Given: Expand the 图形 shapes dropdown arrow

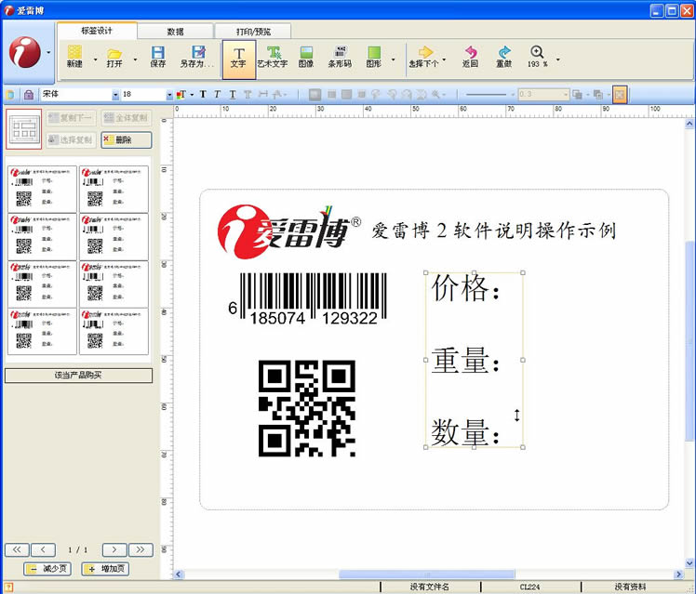Looking at the screenshot, I should click(393, 59).
